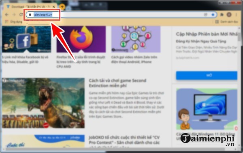Click the browser Forward arrow
The width and height of the screenshot is (243, 153).
click(14, 15)
